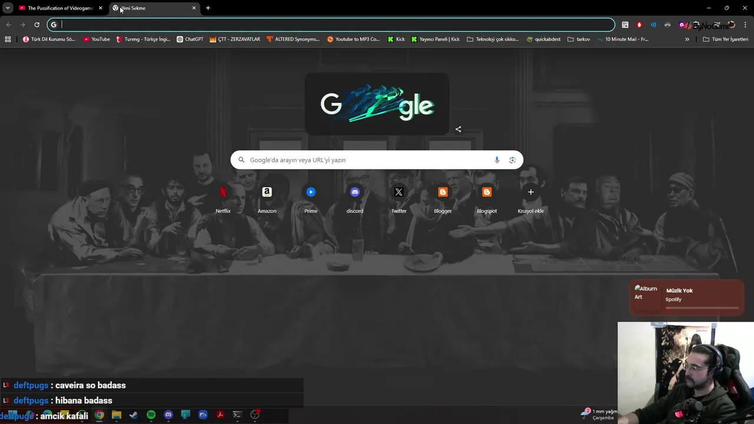Focus the Chrome address bar
This screenshot has width=754, height=424.
[x=332, y=25]
